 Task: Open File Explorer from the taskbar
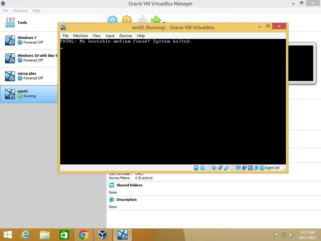click(45, 235)
